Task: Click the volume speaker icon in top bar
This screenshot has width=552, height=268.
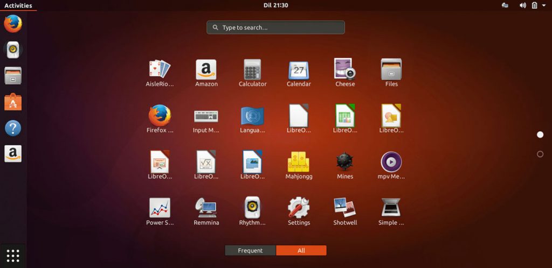Action: coord(523,5)
